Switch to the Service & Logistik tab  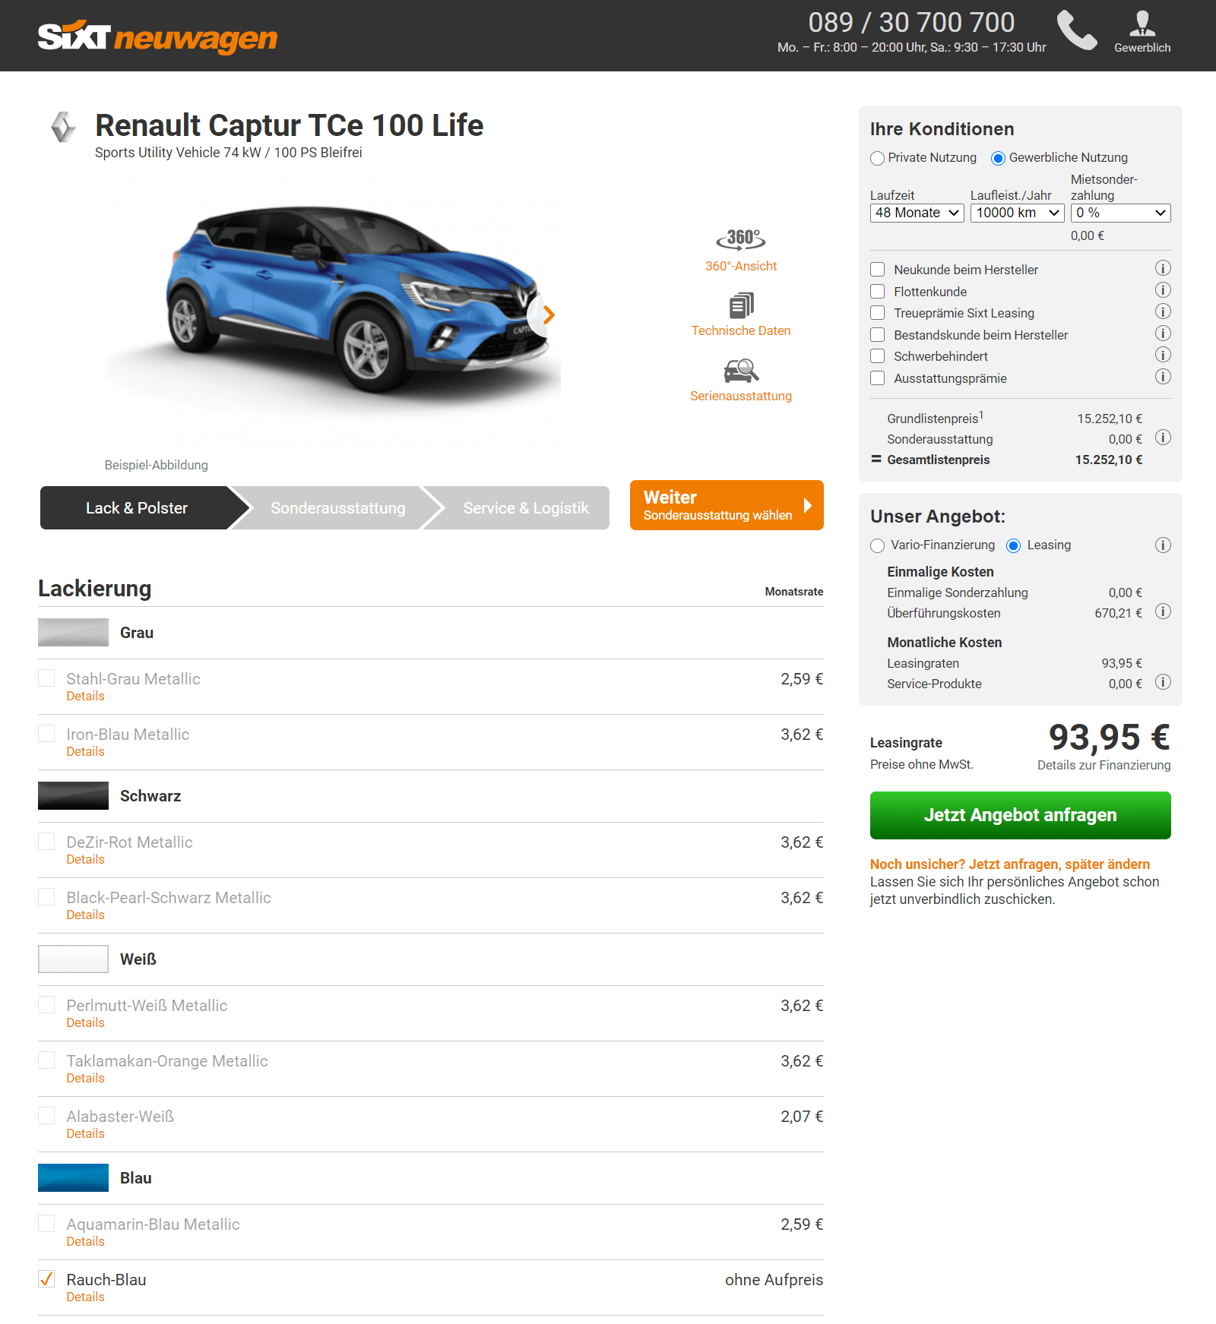[x=526, y=508]
